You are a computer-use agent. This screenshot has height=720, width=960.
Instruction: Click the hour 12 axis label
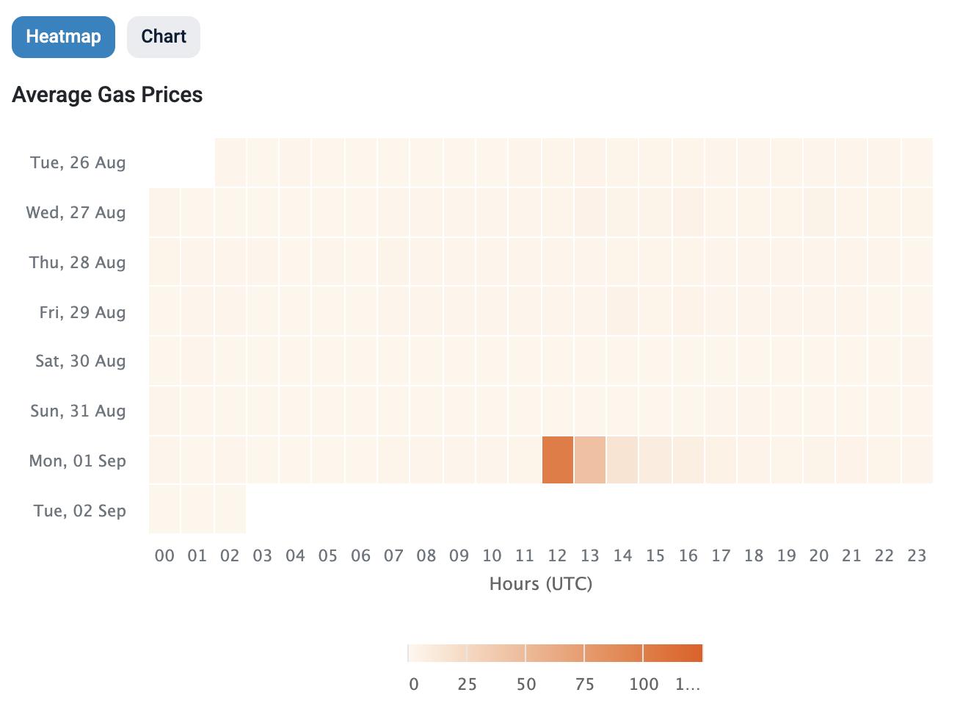click(x=557, y=555)
